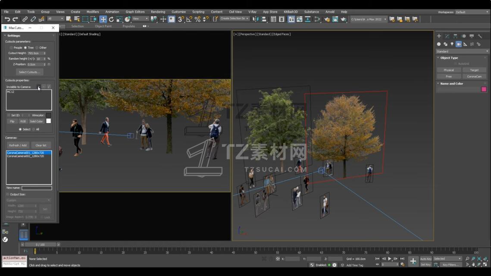Open the Cameras category in Create panel
491x276 pixels.
[459, 44]
